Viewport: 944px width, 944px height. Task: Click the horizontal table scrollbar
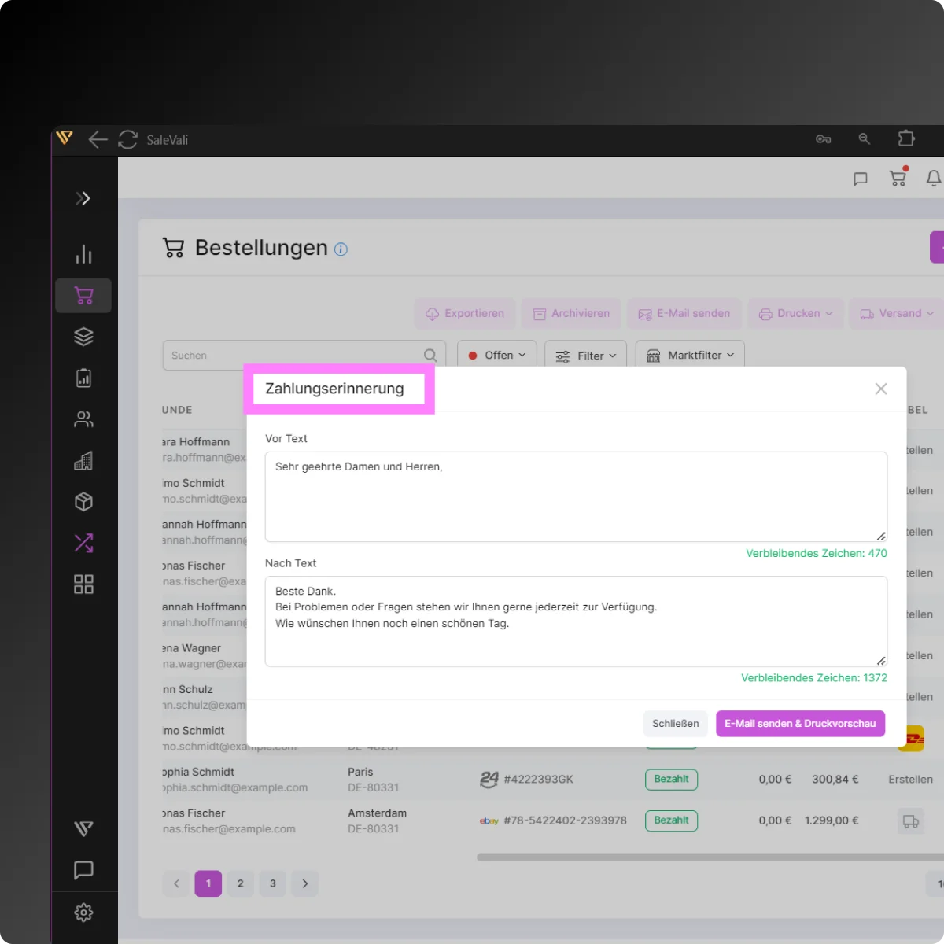[x=708, y=857]
